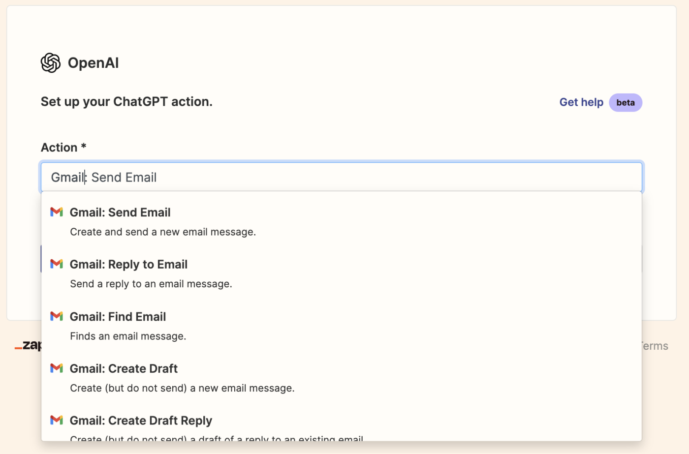The height and width of the screenshot is (454, 689).
Task: Click the Gmail icon beside Reply to Email
Action: coord(57,264)
